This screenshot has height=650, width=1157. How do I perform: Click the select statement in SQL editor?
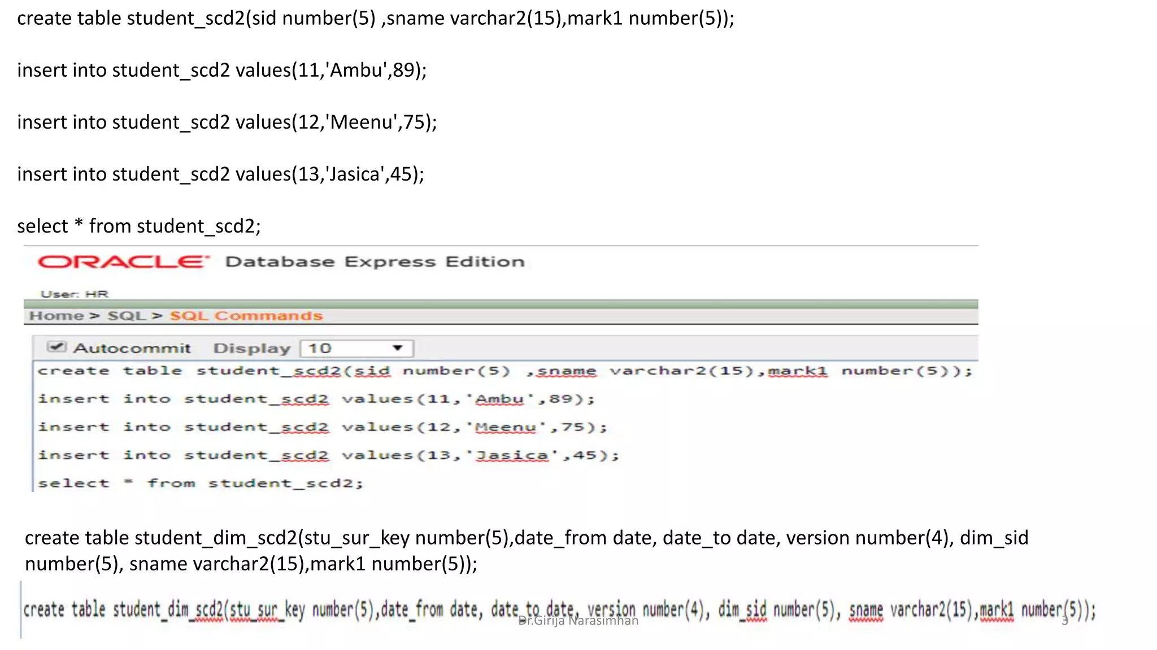pyautogui.click(x=201, y=484)
